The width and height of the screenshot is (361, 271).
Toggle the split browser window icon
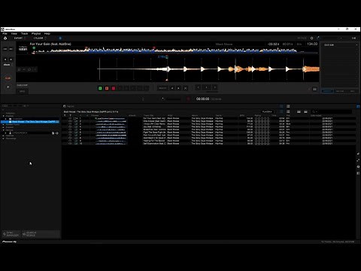point(358,106)
